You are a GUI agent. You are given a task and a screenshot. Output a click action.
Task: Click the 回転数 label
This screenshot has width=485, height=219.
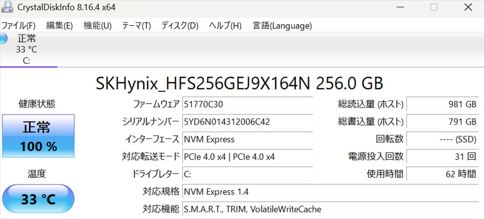pyautogui.click(x=390, y=139)
